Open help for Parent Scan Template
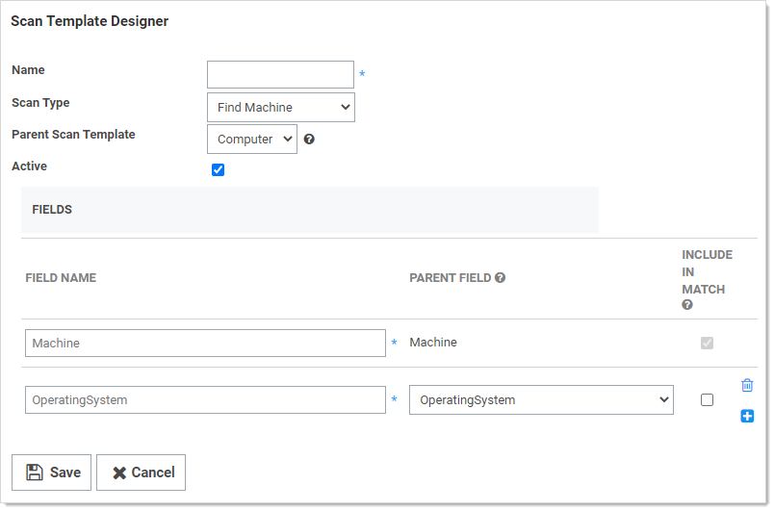The image size is (774, 511). click(309, 140)
